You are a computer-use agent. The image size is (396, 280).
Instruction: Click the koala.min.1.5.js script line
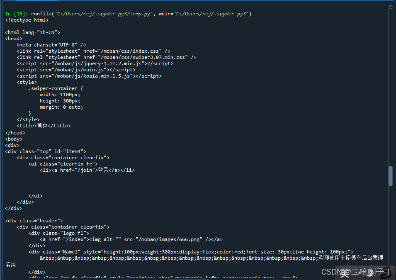(89, 76)
